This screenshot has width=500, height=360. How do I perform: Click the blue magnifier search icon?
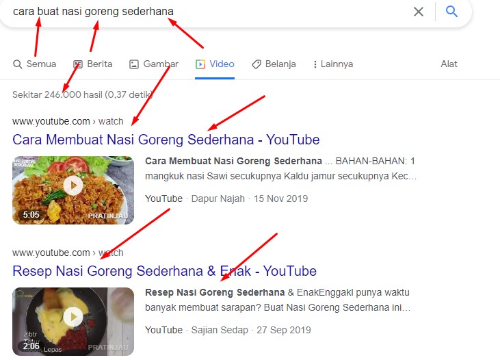(451, 12)
